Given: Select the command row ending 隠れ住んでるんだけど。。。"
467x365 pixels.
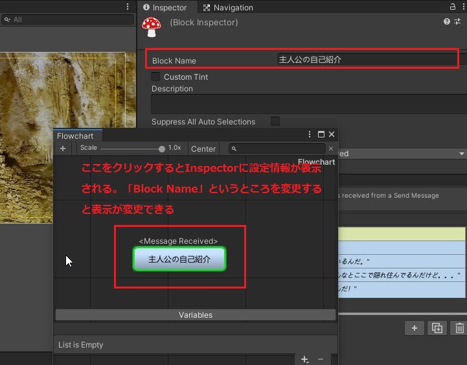Looking at the screenshot, I should point(402,275).
